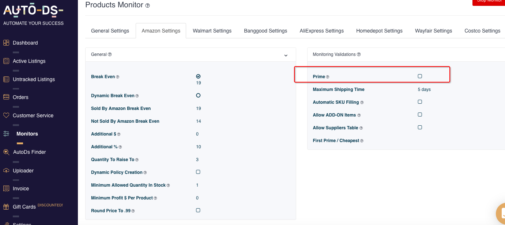Open the Banggood Settings tab

265,31
